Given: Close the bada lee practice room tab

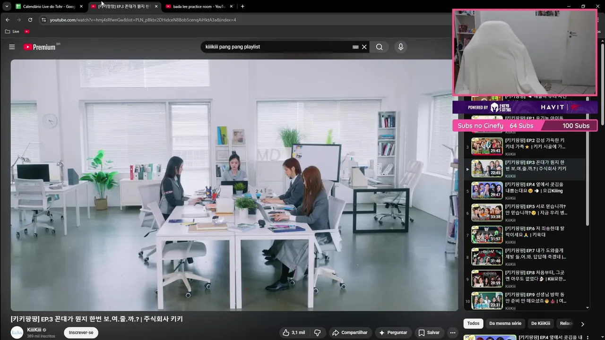Looking at the screenshot, I should click(231, 7).
